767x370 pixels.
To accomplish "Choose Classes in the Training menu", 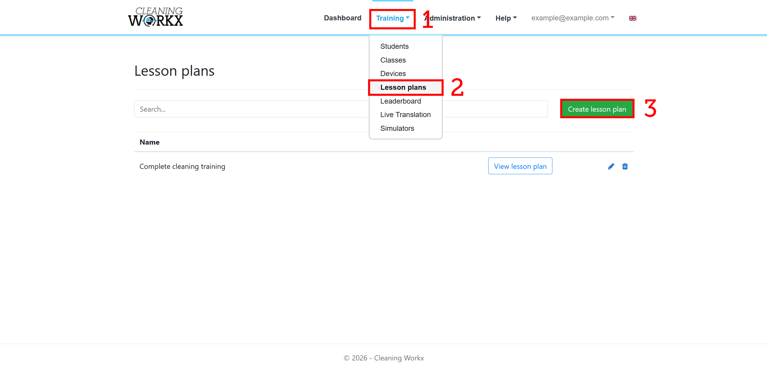I will point(405,60).
